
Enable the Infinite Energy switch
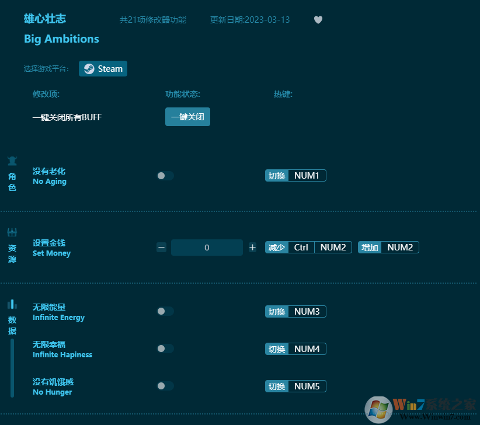click(x=165, y=311)
